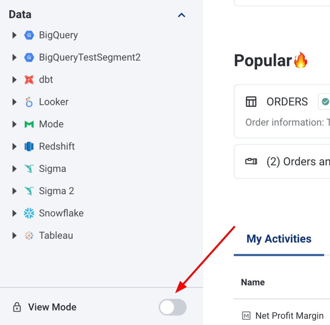Expand the BigQueryTestSegment2 tree node
This screenshot has width=330, height=325.
pyautogui.click(x=15, y=58)
